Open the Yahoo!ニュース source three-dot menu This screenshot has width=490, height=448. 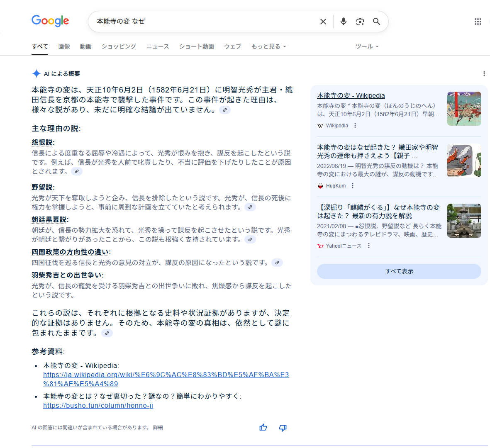click(x=369, y=246)
